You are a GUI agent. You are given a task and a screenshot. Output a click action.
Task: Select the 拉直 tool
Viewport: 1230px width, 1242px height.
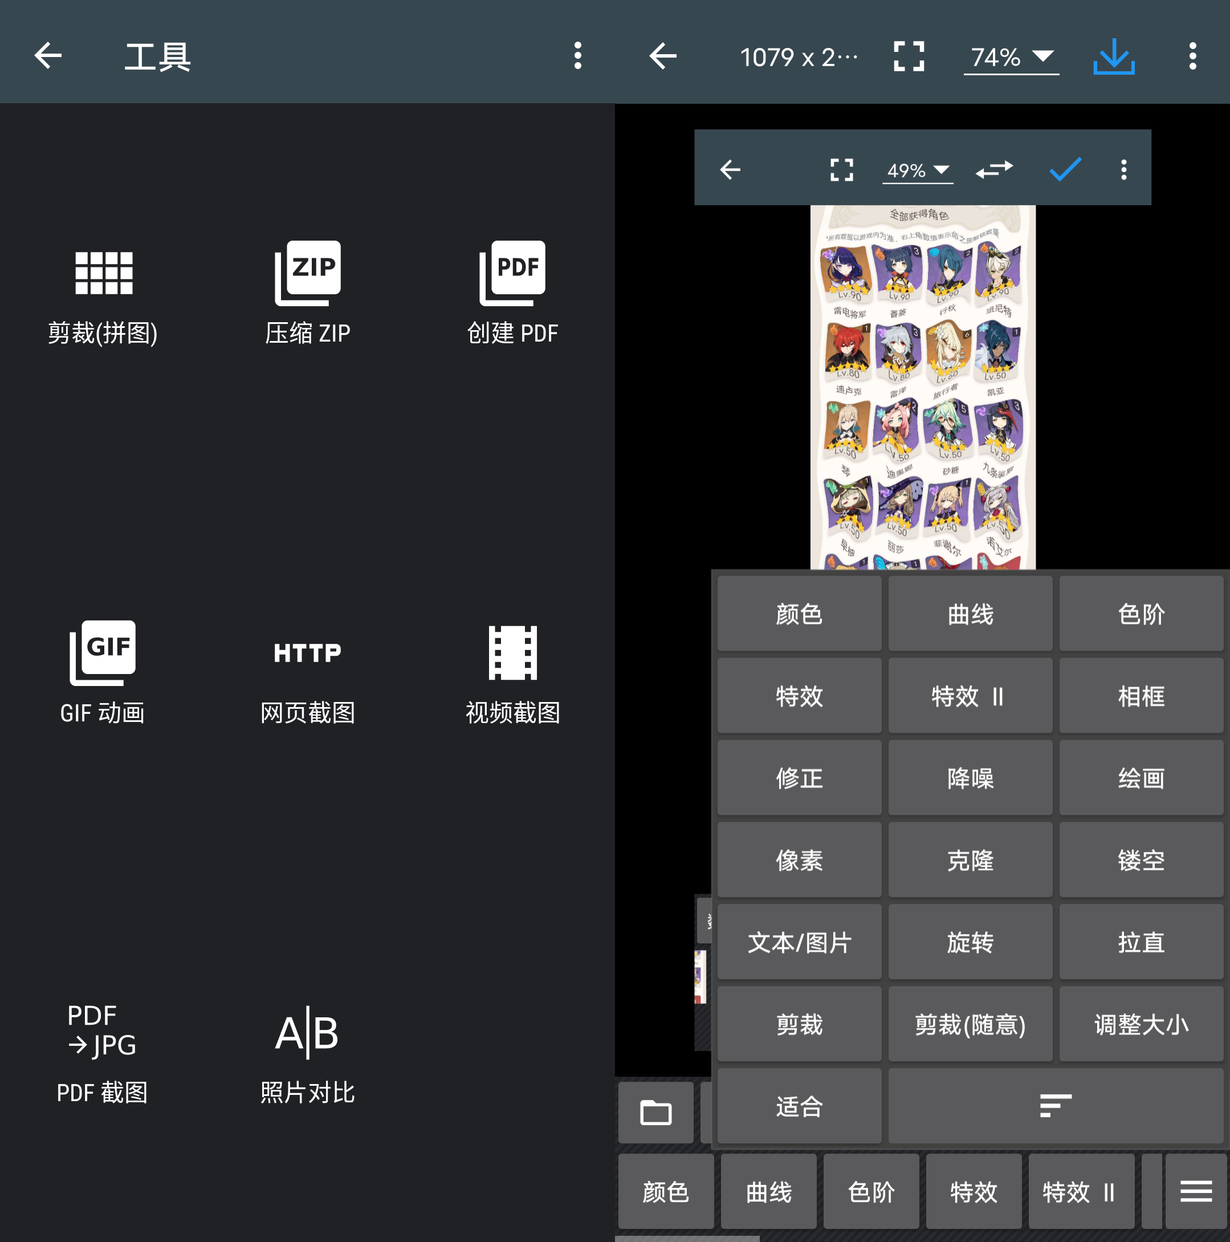(1141, 943)
